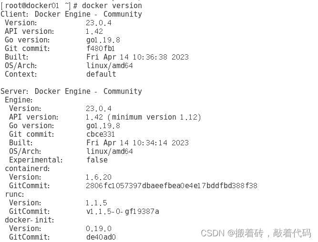The width and height of the screenshot is (318, 242).
Task: Click the client Go version go1.19.8
Action: click(103, 40)
